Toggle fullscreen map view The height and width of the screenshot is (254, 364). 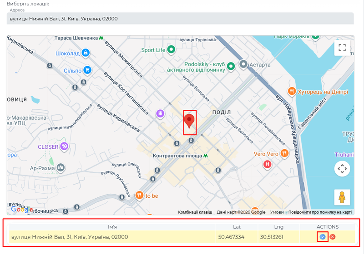342,48
